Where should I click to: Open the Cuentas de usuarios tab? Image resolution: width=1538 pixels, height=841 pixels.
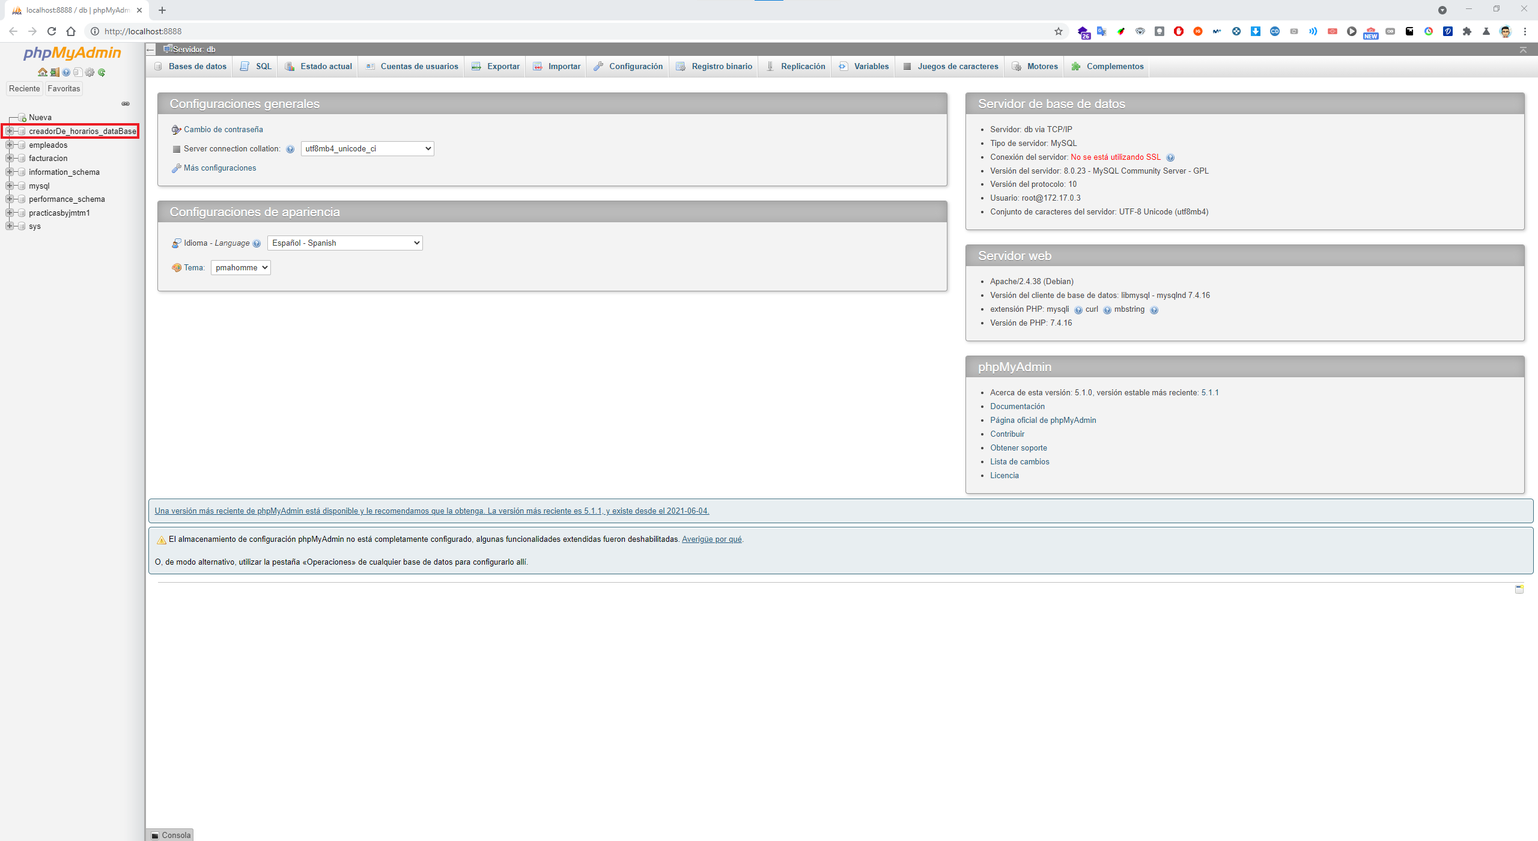click(x=412, y=66)
